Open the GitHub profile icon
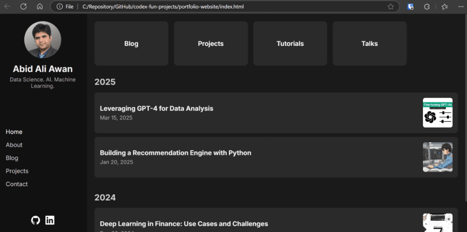The height and width of the screenshot is (232, 467). pos(35,220)
